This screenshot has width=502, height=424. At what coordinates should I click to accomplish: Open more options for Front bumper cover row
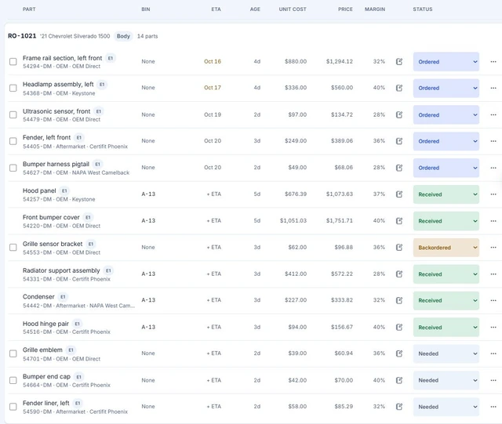[x=493, y=221]
